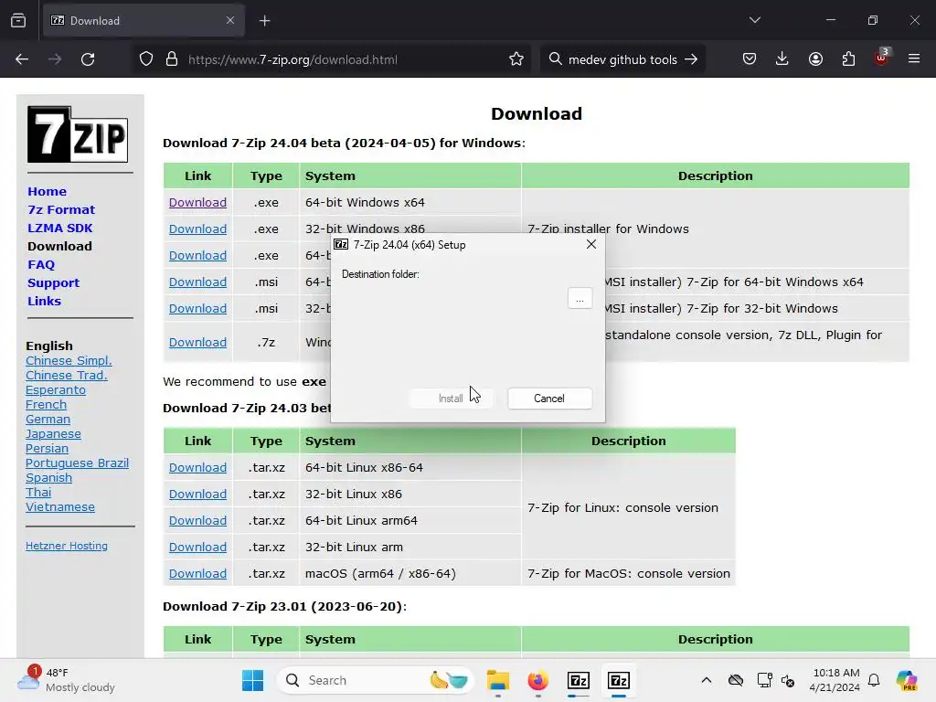Close the Download tab
Image resolution: width=936 pixels, height=702 pixels.
tap(230, 20)
